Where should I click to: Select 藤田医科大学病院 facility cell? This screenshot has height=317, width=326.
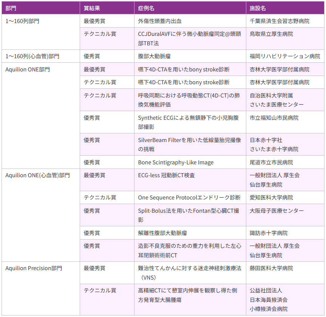coord(271,268)
